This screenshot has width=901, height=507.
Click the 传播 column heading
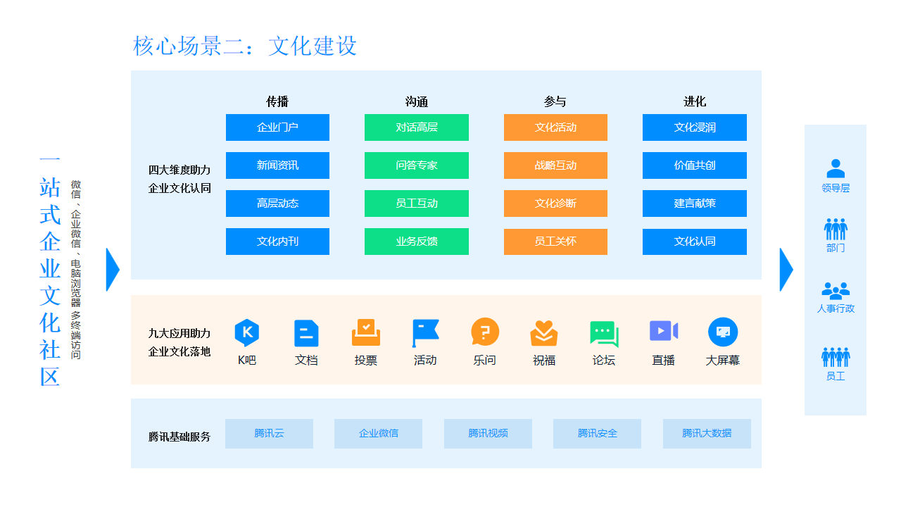click(277, 101)
